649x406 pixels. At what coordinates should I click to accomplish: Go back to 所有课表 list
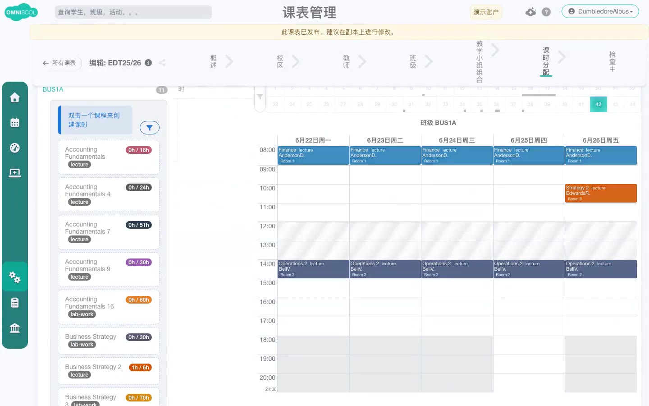(59, 63)
